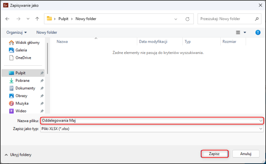
Task: Open the Zapisz jako typ dropdown
Action: click(152, 128)
